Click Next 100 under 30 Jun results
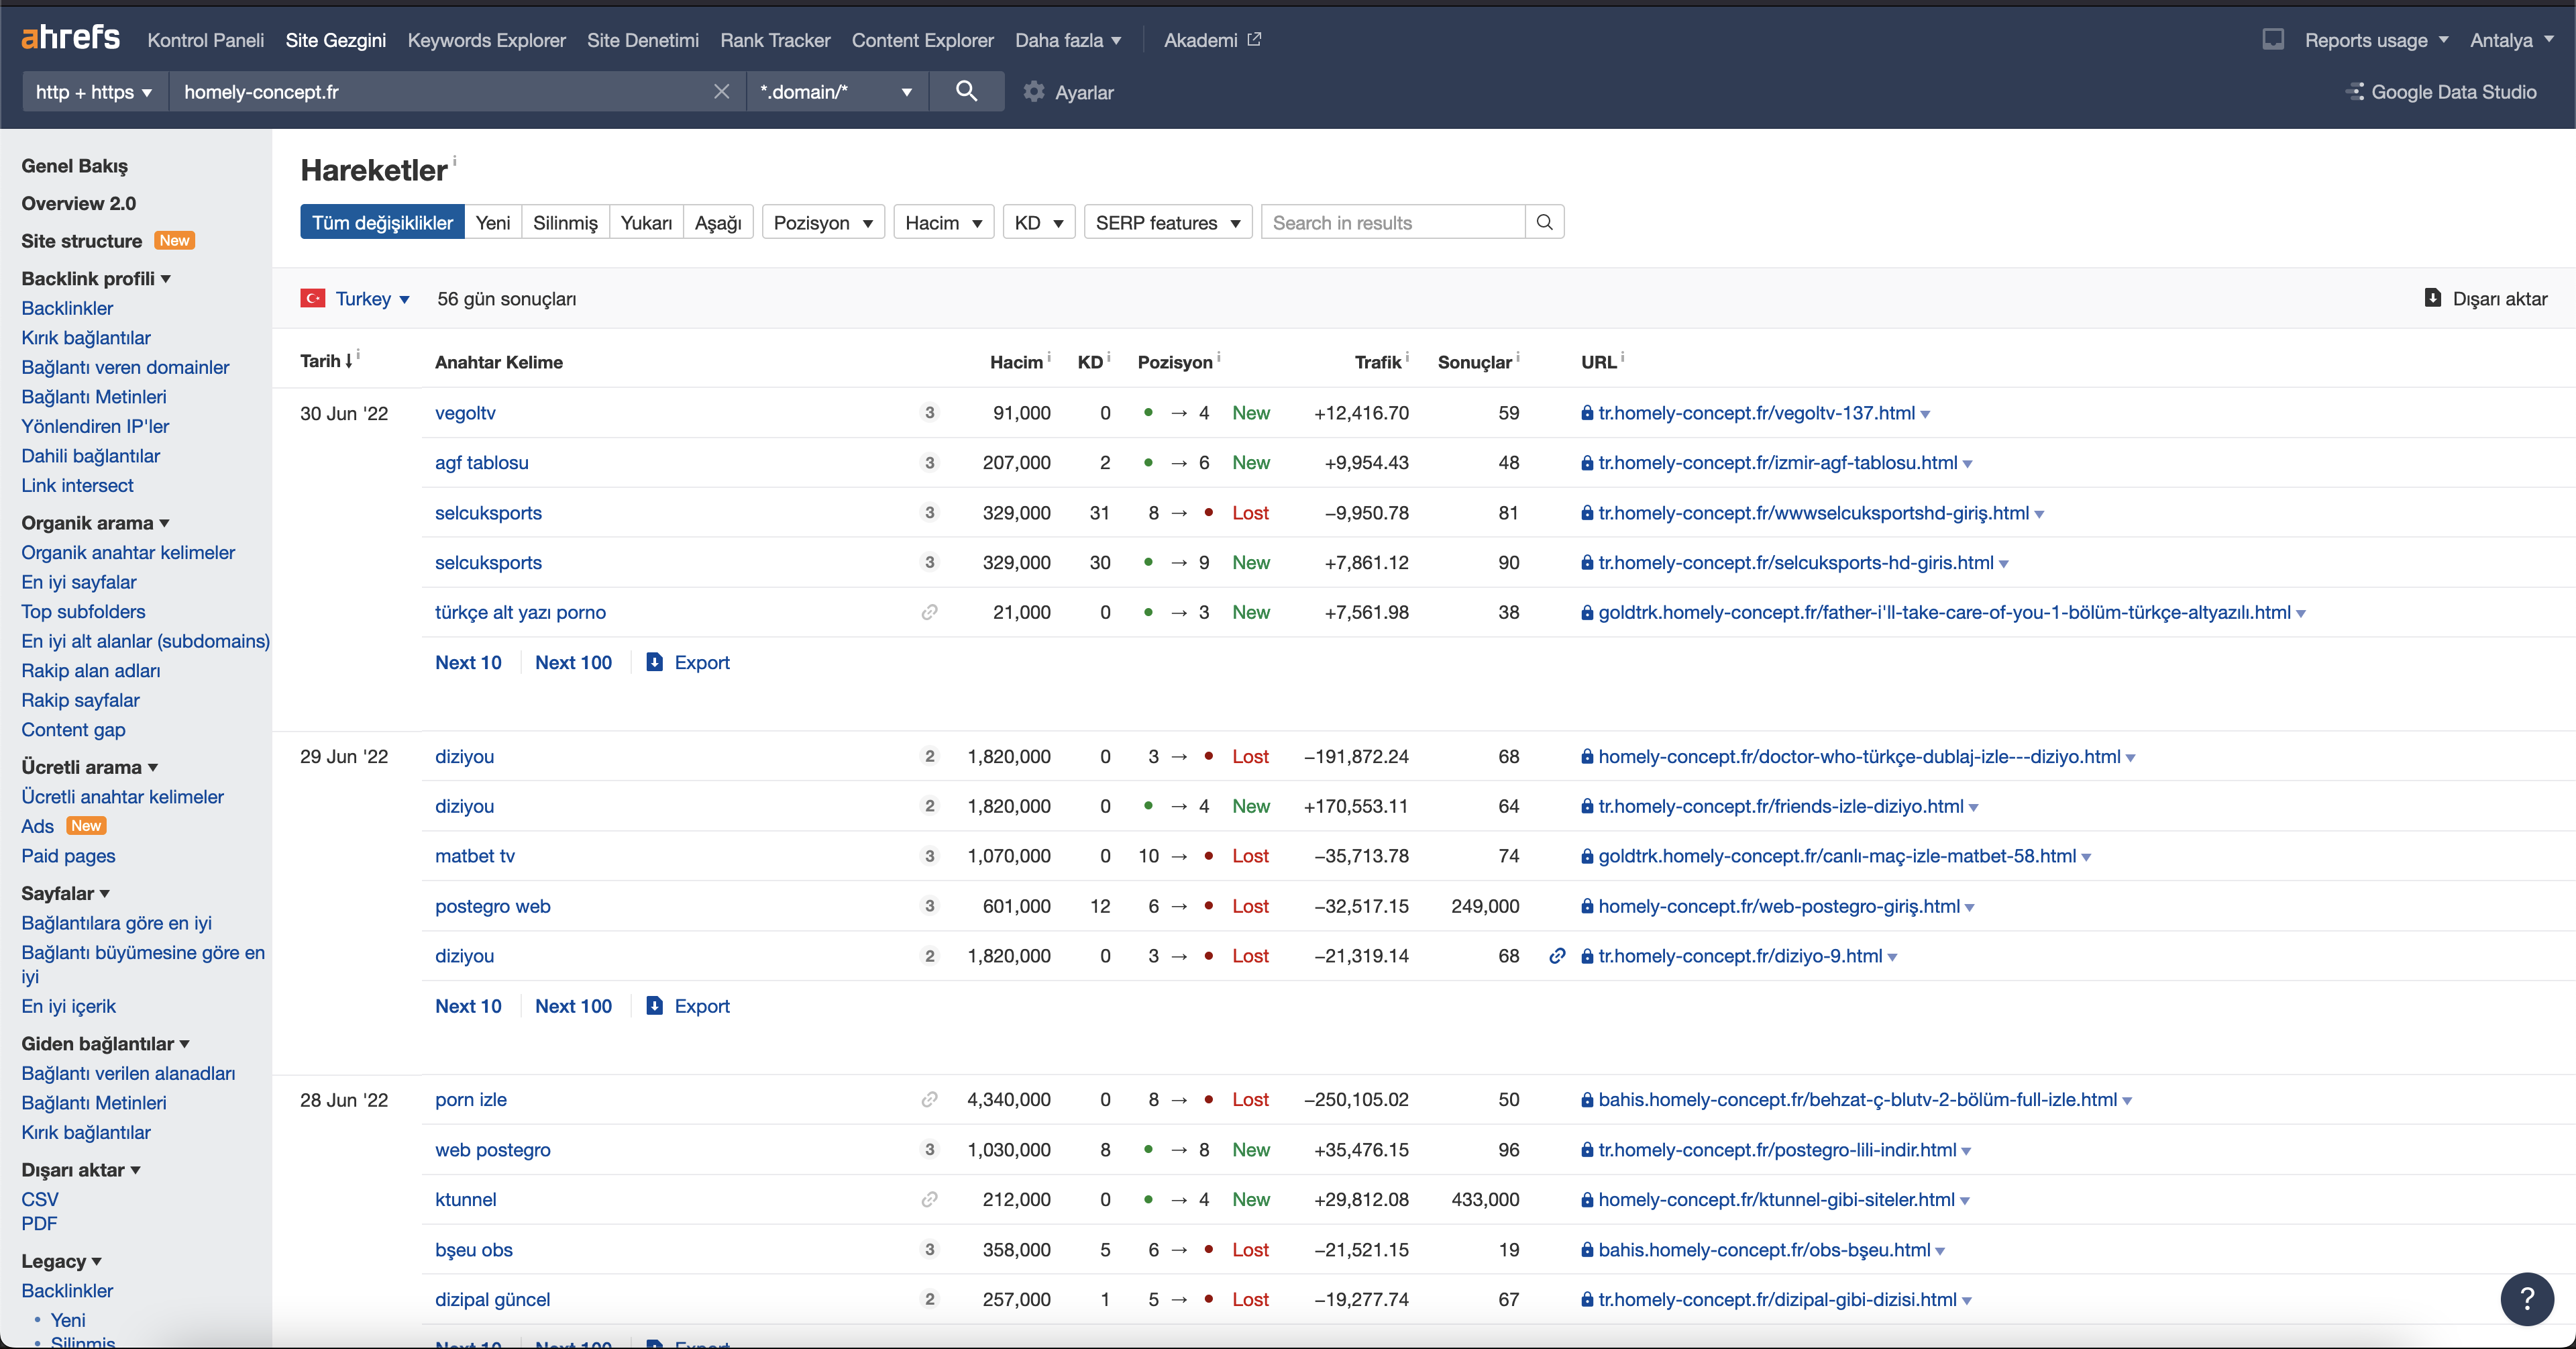 (573, 662)
